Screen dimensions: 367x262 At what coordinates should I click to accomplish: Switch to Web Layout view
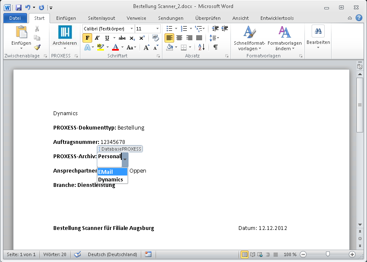[260, 254]
